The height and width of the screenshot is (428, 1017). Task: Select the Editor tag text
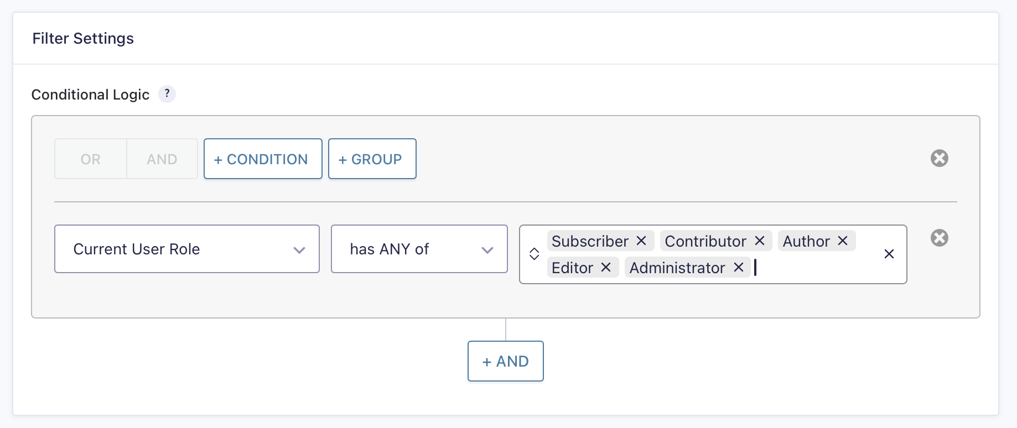point(572,268)
